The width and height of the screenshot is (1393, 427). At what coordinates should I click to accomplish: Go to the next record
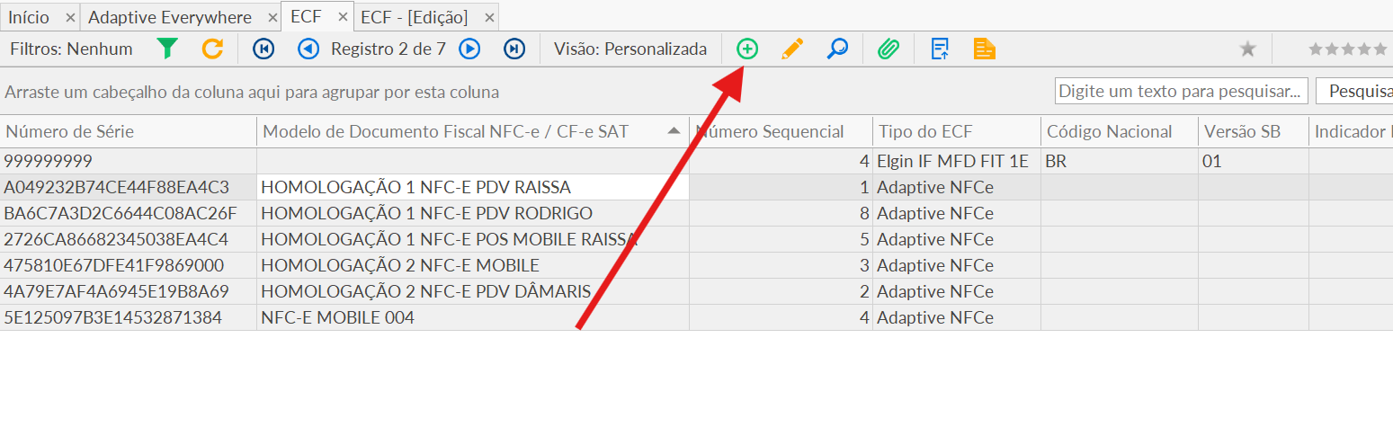click(469, 49)
